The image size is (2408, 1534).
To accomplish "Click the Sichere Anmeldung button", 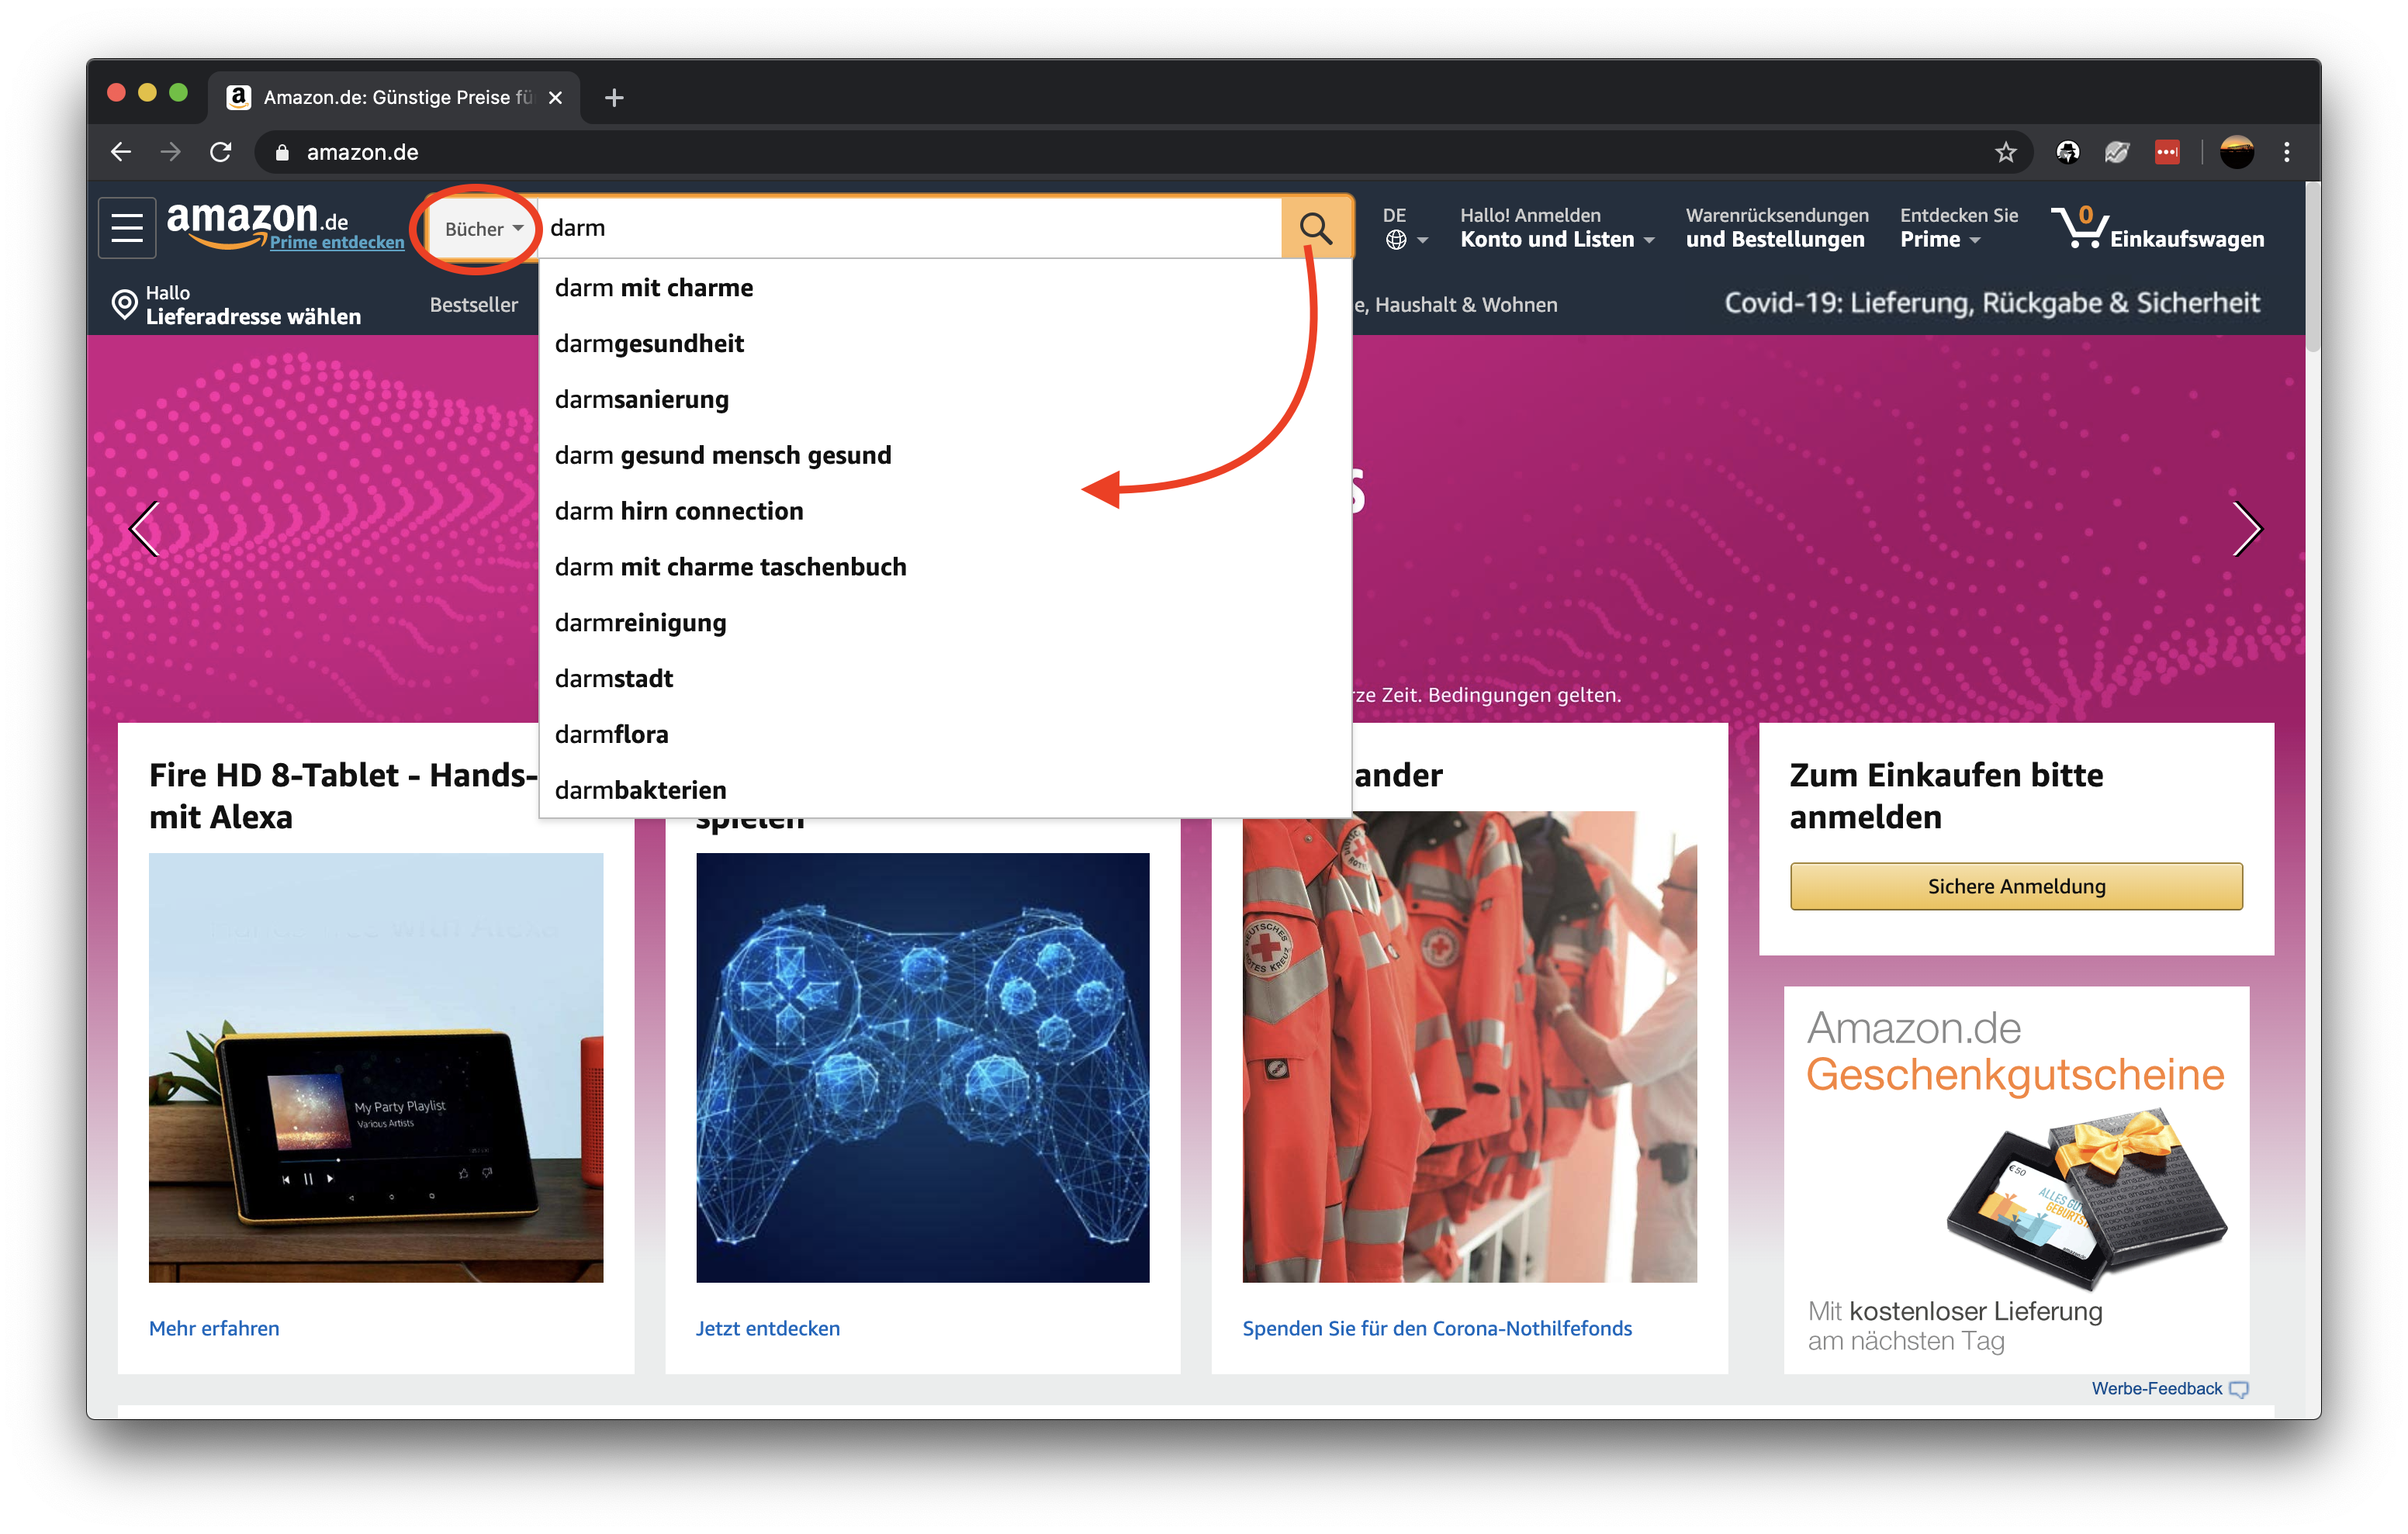I will point(2016,886).
